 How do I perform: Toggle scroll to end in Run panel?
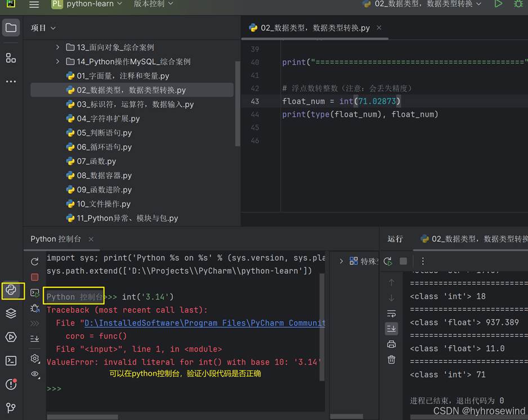[x=391, y=328]
